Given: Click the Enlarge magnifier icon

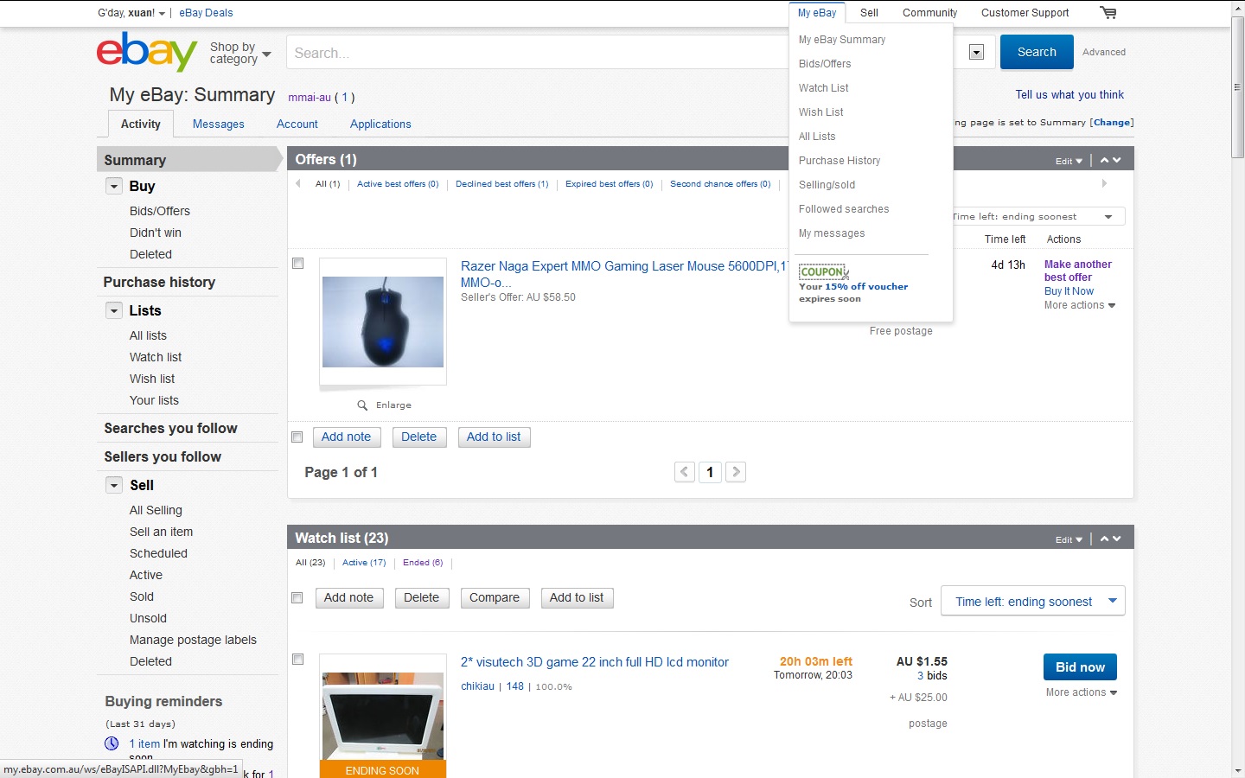Looking at the screenshot, I should coord(362,405).
